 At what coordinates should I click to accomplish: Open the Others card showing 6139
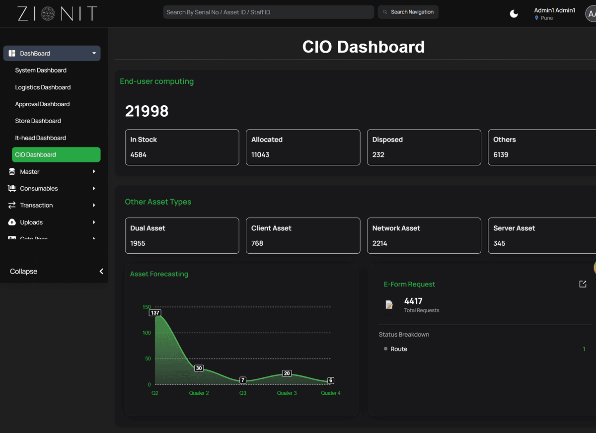click(x=542, y=147)
